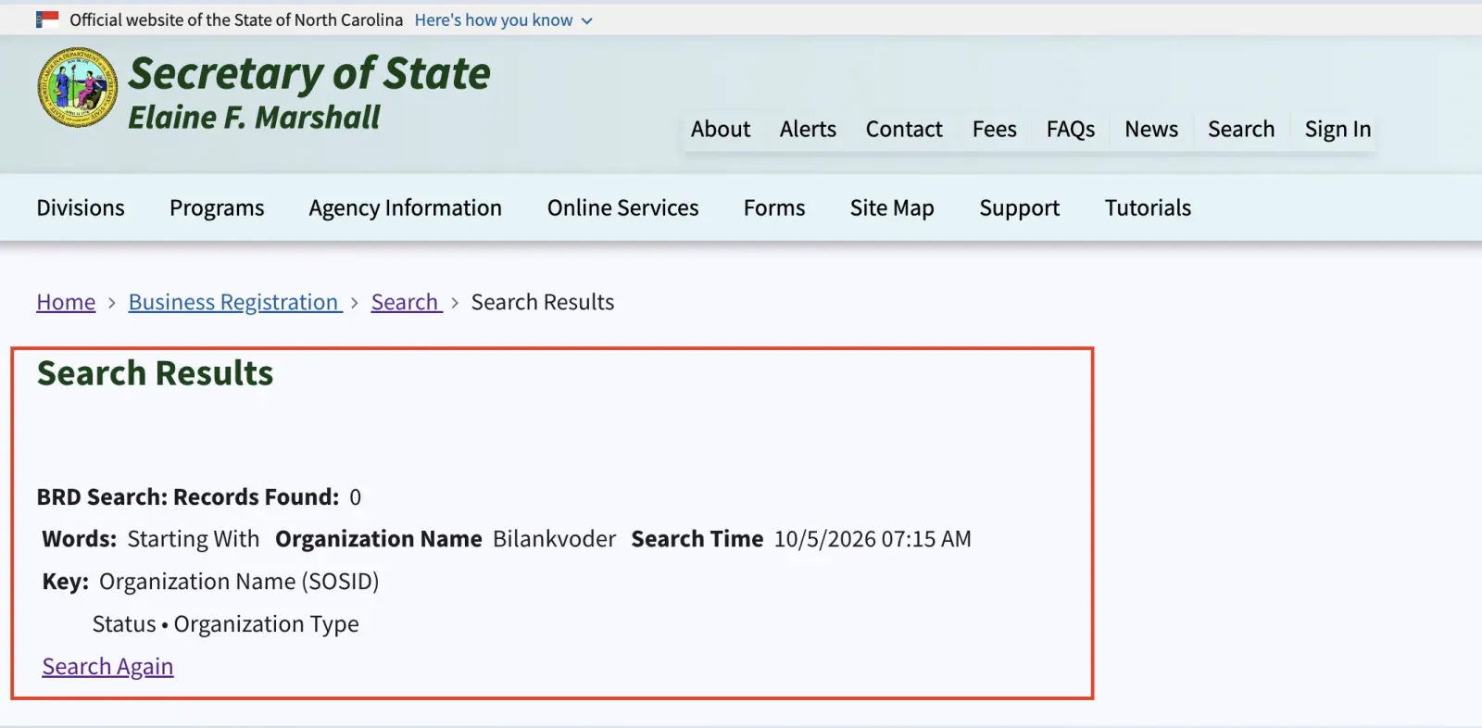This screenshot has height=728, width=1482.
Task: Click the "Organization Name (SOSID)" key text
Action: (x=239, y=582)
